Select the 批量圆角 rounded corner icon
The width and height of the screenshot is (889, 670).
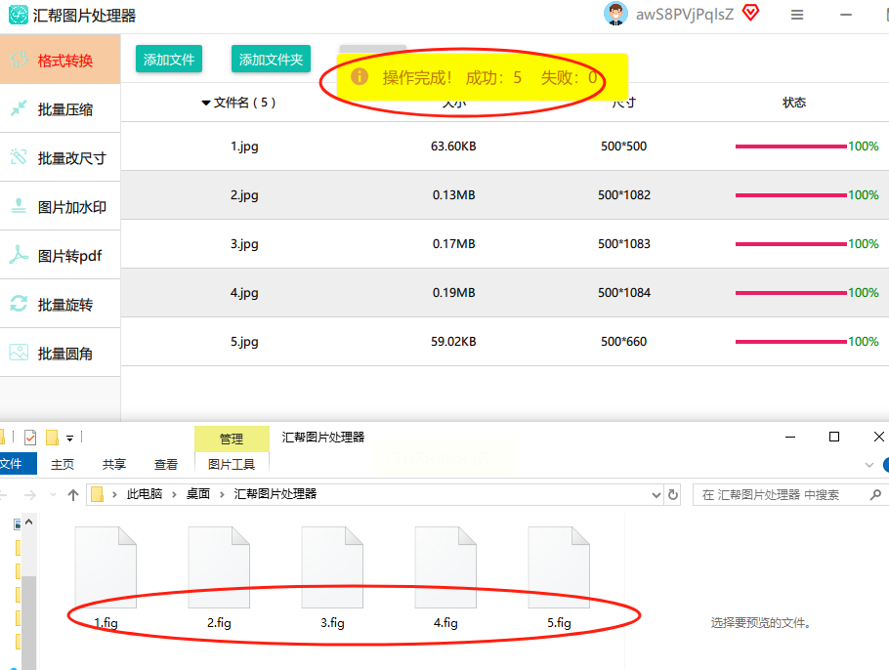point(19,353)
